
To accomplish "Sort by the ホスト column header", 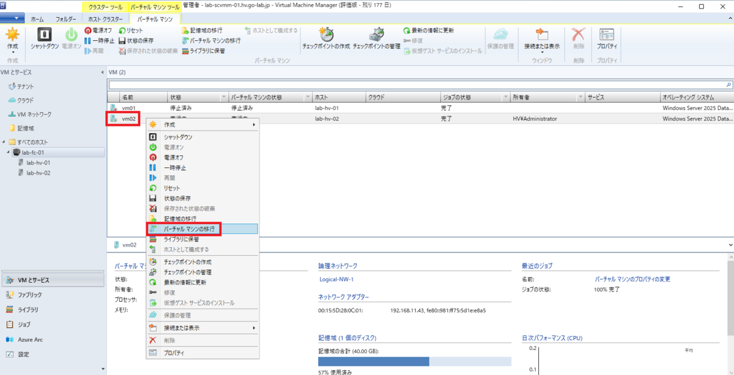I will (x=339, y=98).
